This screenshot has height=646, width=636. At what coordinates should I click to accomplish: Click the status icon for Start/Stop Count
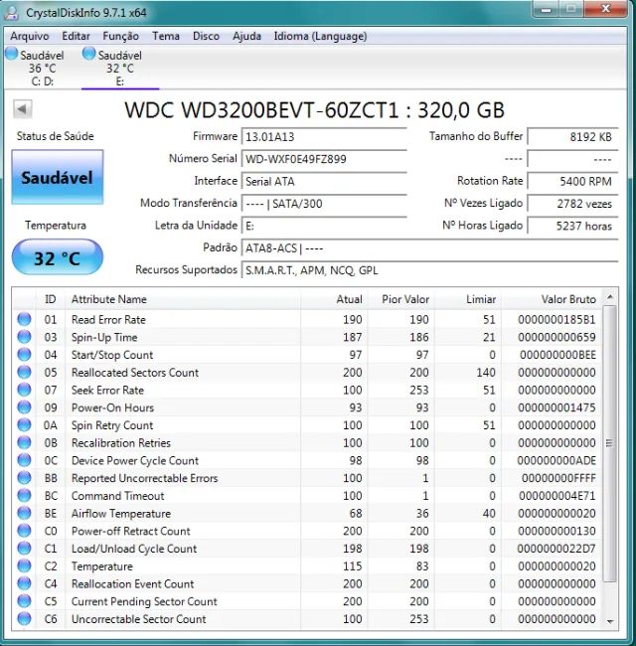pos(24,355)
